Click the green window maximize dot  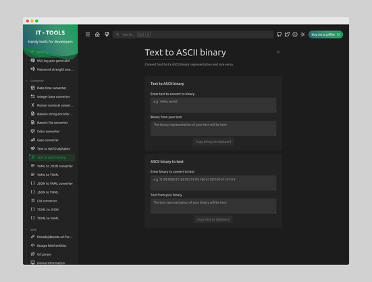[x=36, y=21]
